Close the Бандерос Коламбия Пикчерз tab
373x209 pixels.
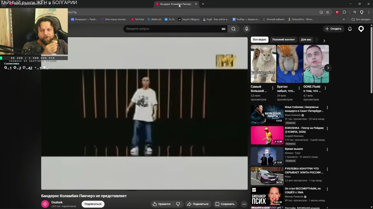196,4
